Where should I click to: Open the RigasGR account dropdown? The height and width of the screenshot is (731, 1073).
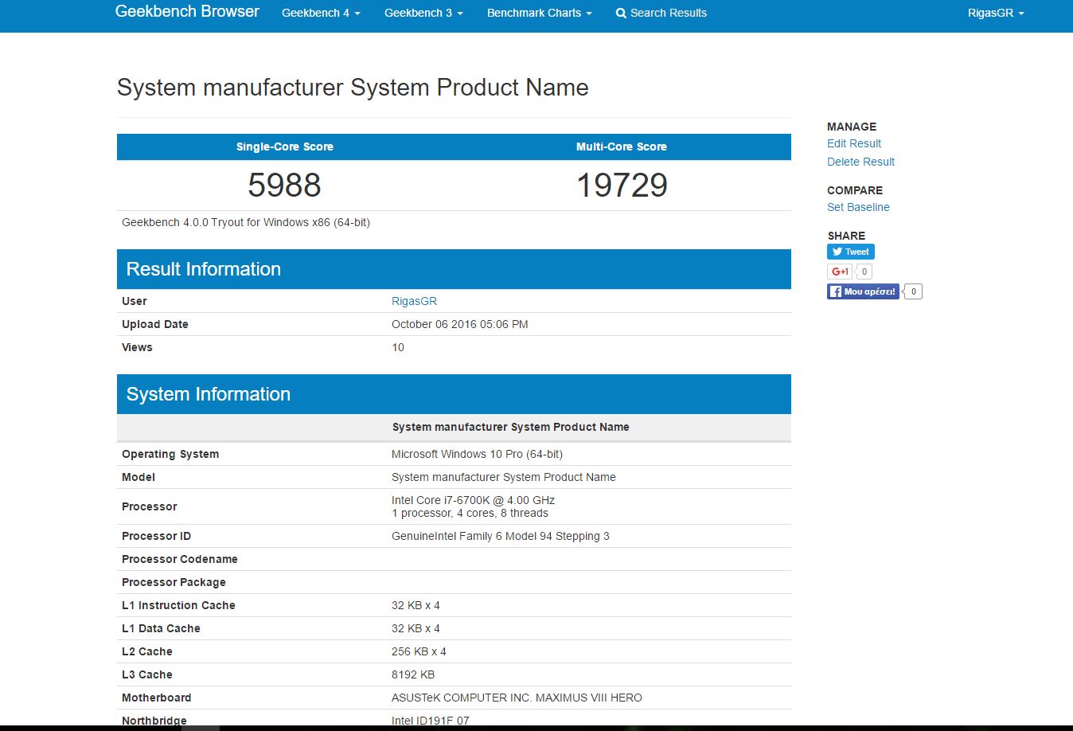pos(996,13)
